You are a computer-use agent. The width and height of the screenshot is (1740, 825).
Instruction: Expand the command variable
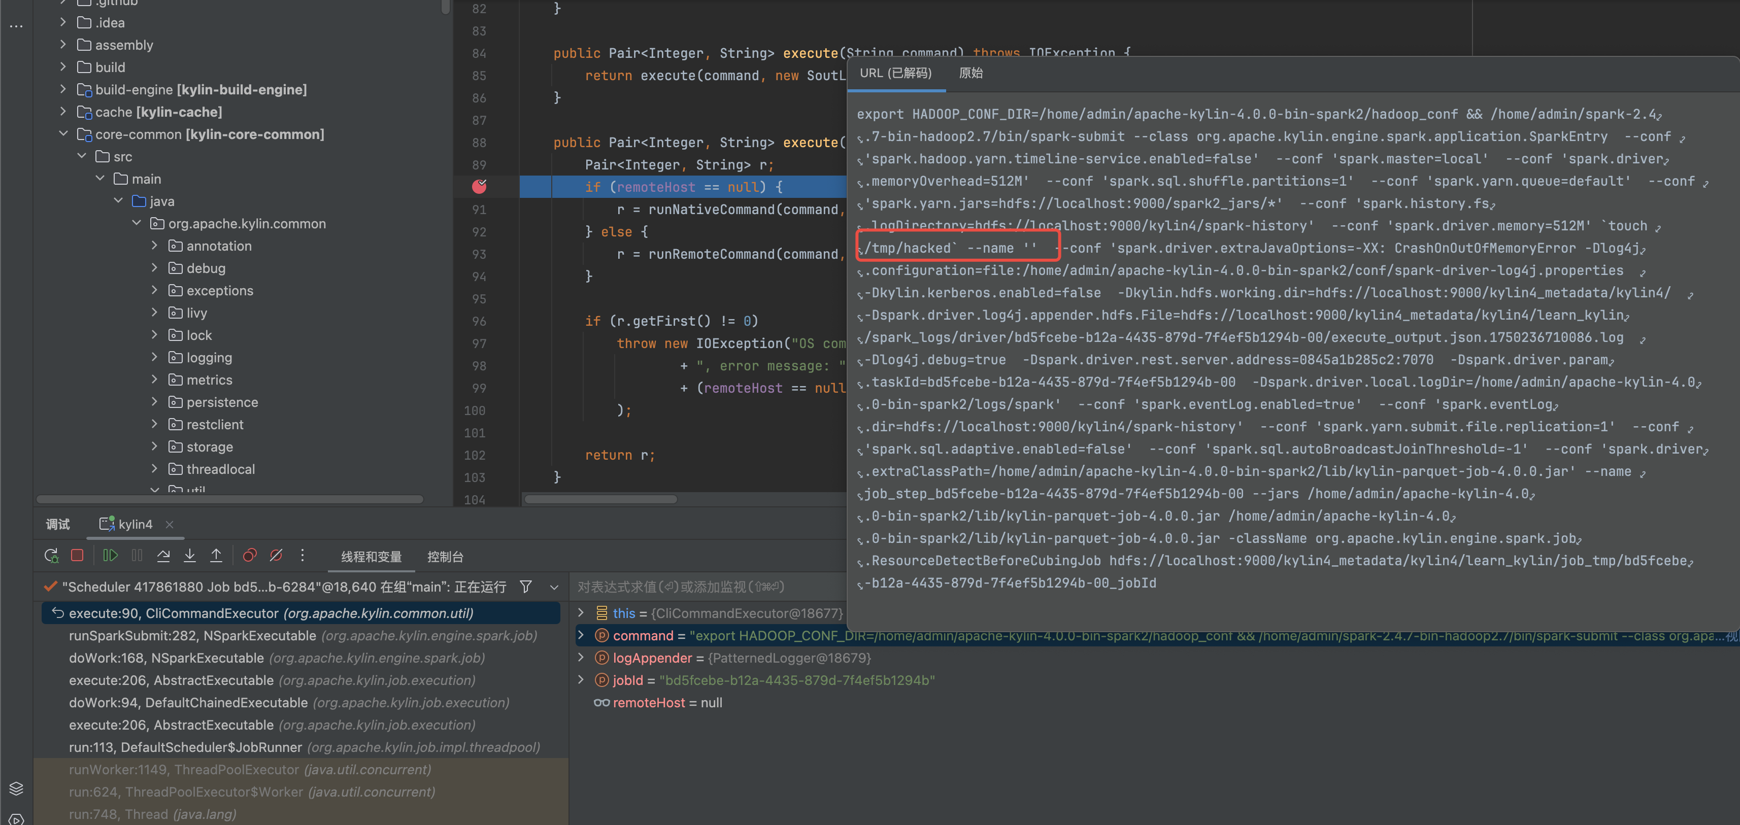(x=581, y=635)
